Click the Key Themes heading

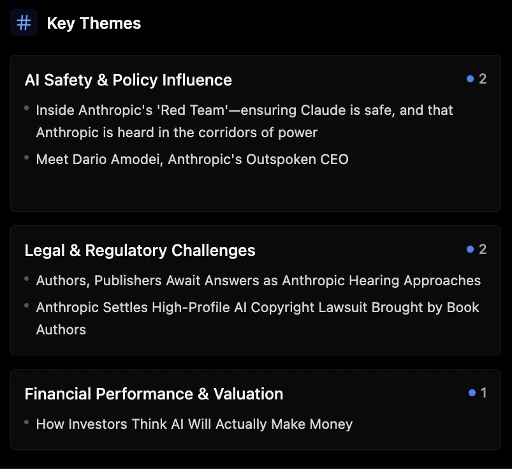click(x=94, y=24)
